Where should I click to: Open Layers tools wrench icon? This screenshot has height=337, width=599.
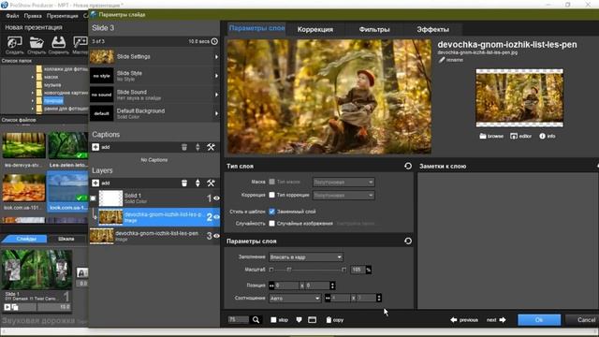(x=211, y=183)
